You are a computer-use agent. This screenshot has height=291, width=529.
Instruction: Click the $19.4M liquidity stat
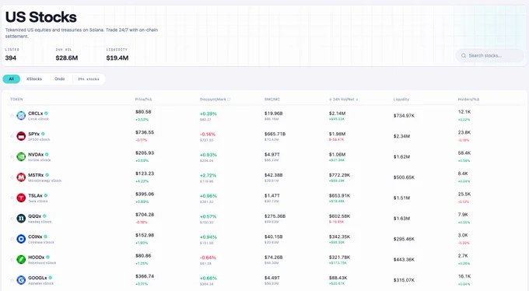coord(117,58)
